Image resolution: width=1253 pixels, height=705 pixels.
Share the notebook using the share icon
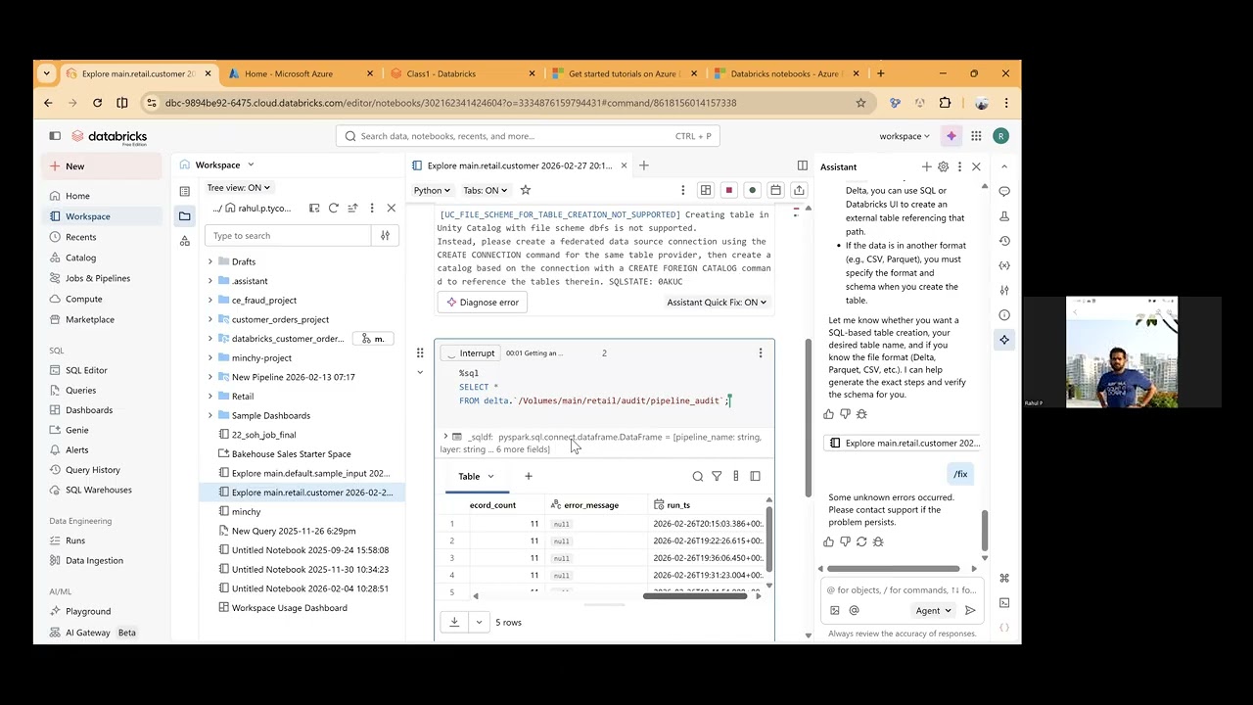799,190
